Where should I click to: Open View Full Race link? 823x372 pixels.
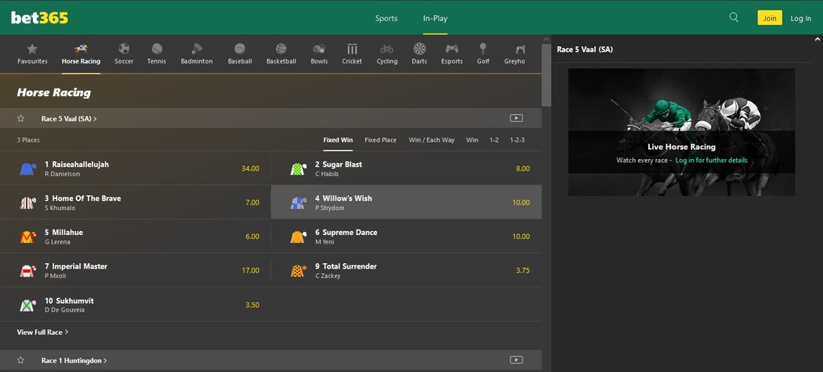[x=42, y=332]
